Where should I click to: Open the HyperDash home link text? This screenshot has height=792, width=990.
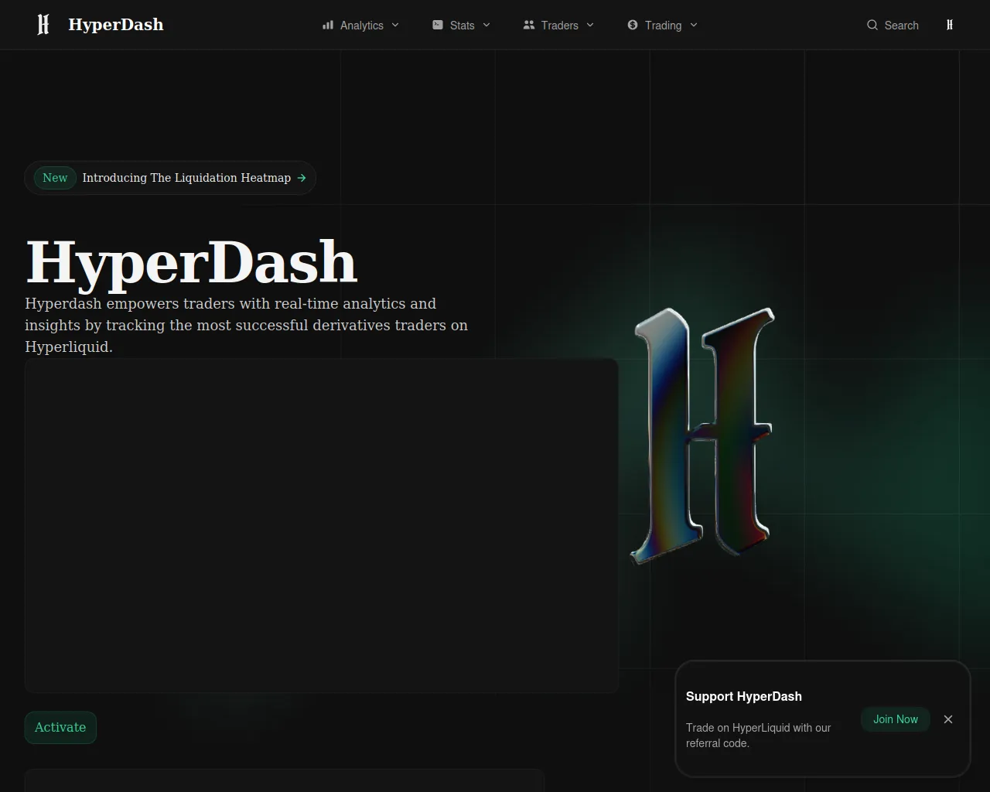pyautogui.click(x=116, y=25)
